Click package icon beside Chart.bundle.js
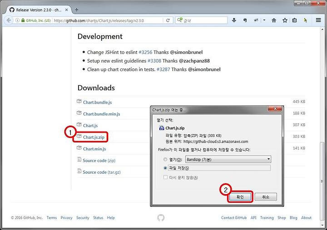327x230 pixels. [x=79, y=101]
